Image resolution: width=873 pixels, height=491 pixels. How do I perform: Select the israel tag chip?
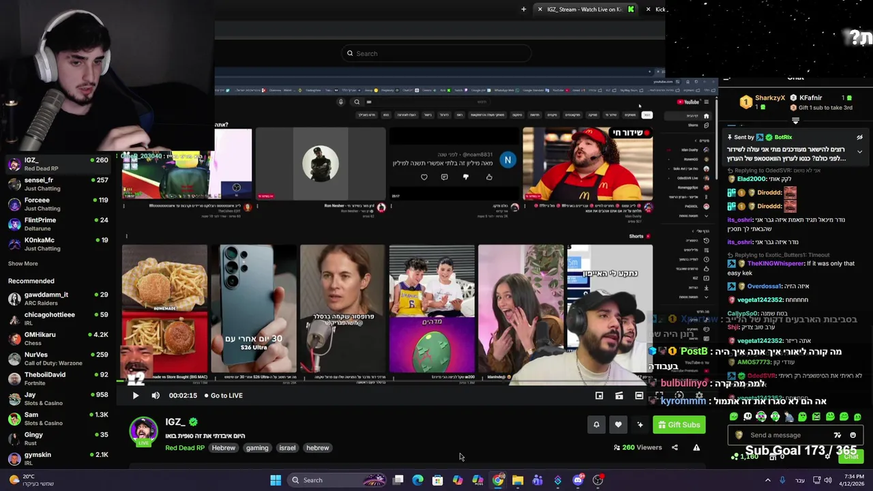[x=287, y=448]
